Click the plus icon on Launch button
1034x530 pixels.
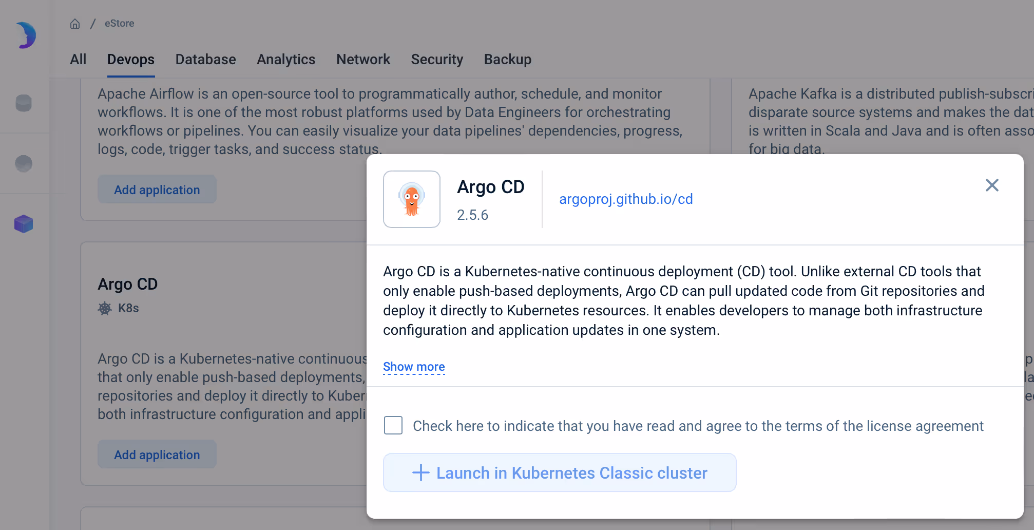tap(421, 472)
